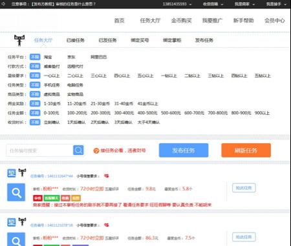Click the Tmall cat logo beside 任务大厅 tab

pyautogui.click(x=19, y=40)
